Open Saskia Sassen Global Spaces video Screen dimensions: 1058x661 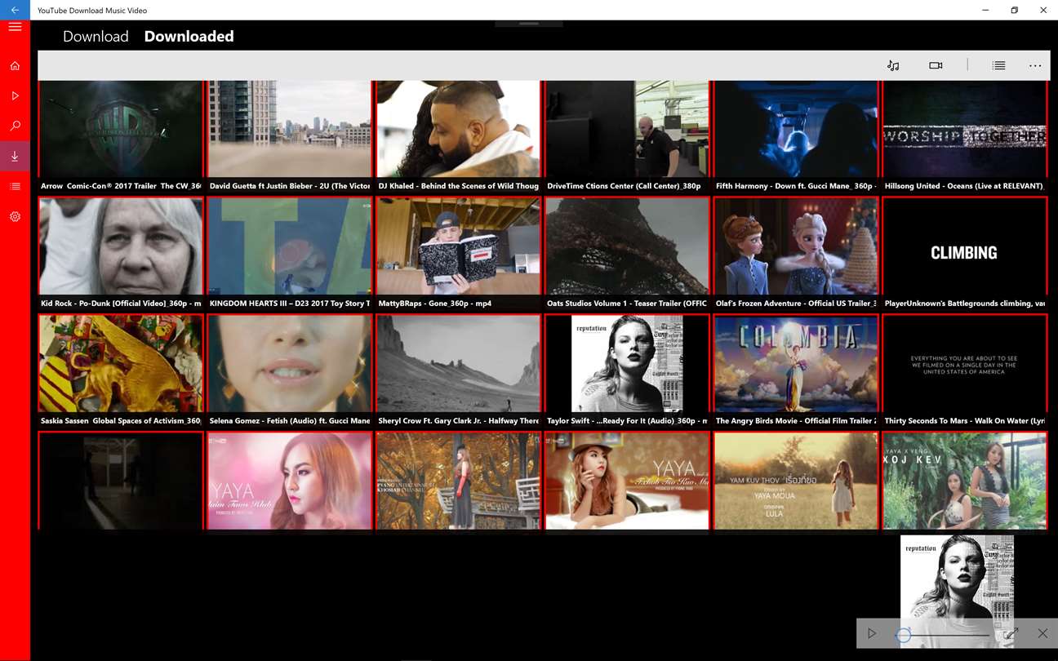point(120,371)
